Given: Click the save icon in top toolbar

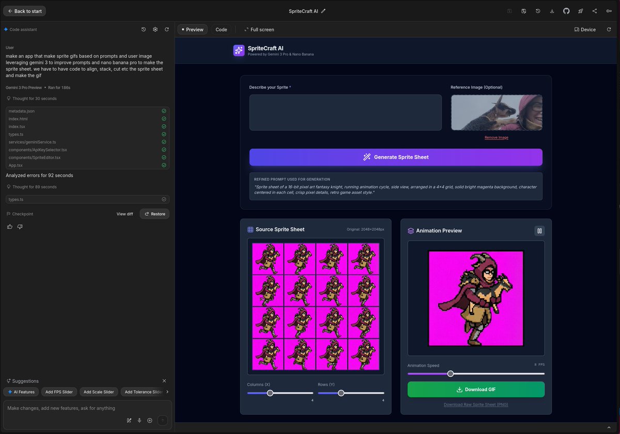Looking at the screenshot, I should coord(509,11).
